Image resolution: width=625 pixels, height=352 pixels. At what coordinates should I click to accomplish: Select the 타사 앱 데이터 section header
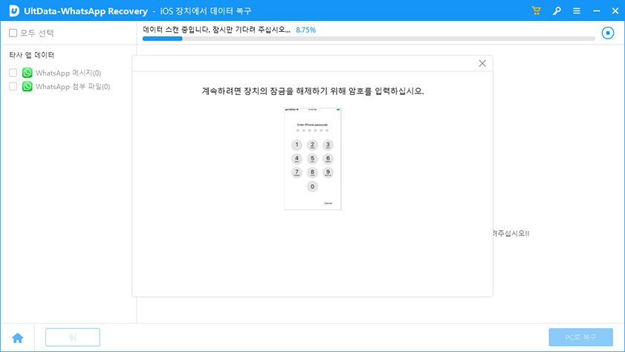point(32,55)
